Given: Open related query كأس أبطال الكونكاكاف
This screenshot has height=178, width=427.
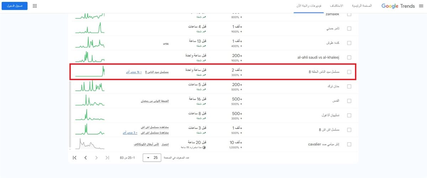Looking at the screenshot, I should pos(147,145).
